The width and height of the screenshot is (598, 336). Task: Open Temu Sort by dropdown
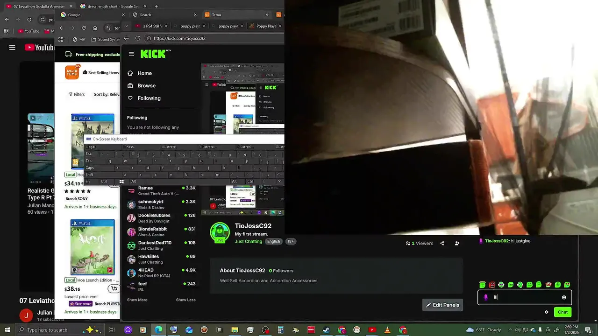(107, 94)
